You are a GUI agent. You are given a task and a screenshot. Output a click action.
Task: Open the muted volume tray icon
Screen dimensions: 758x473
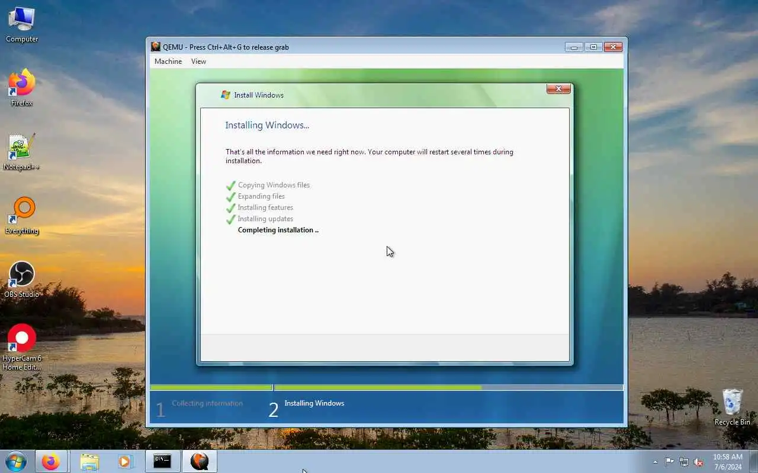click(x=698, y=462)
